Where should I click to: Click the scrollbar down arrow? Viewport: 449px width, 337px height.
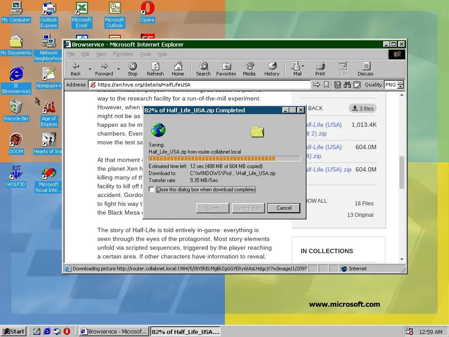402,259
